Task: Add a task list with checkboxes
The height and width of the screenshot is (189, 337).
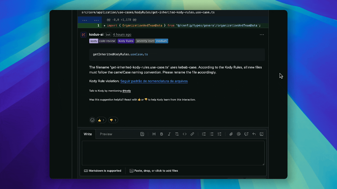Action: 219,134
